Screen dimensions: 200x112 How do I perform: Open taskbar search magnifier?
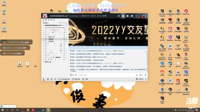7,110
